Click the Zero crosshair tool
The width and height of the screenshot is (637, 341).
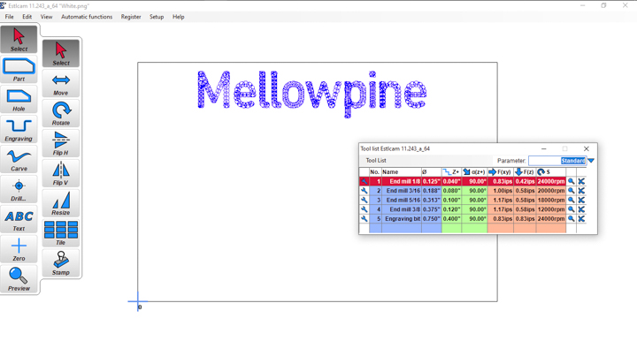(x=19, y=250)
